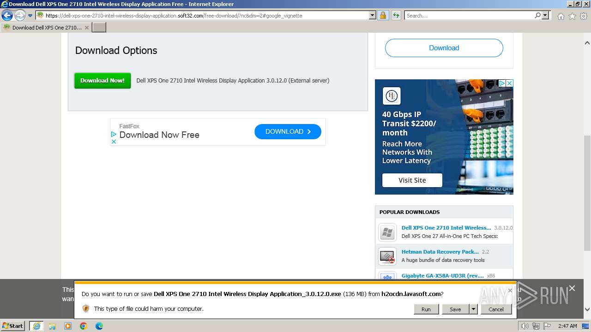Screen dimensions: 591x332
Task: Expand the Save options dropdown arrow
Action: 473,309
